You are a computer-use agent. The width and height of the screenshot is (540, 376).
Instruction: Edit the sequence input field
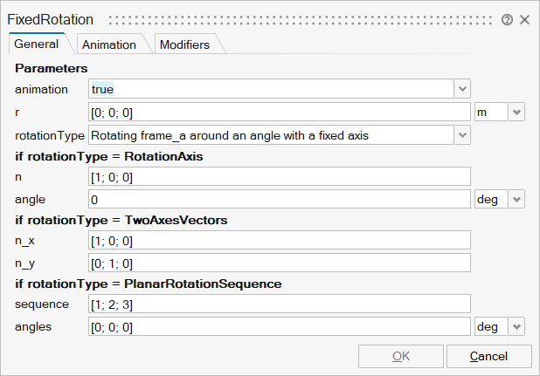(280, 304)
